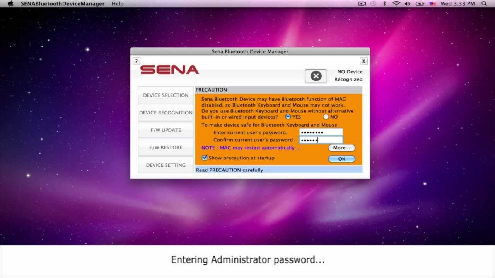Open the DEVICE SELECTION tab
Viewport: 495px width, 278px height.
click(166, 95)
